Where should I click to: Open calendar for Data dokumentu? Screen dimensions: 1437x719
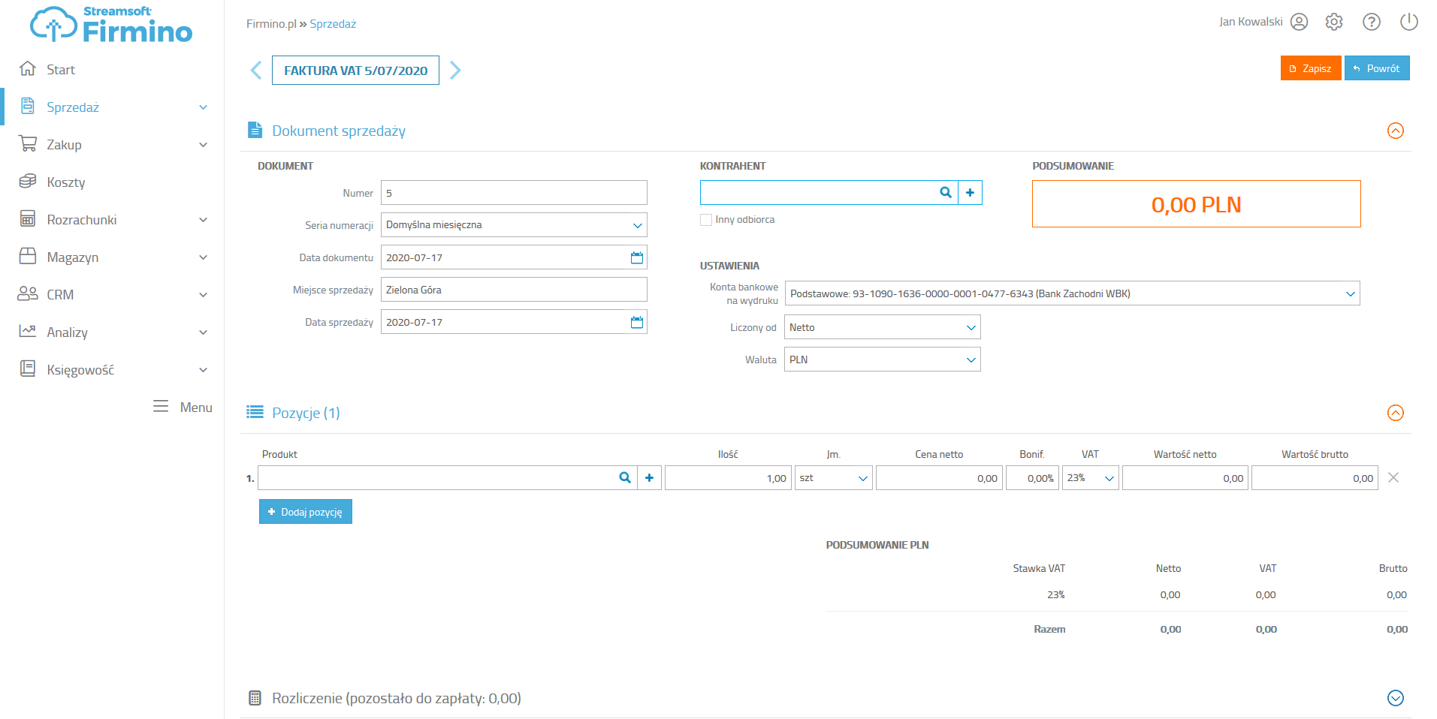tap(637, 257)
